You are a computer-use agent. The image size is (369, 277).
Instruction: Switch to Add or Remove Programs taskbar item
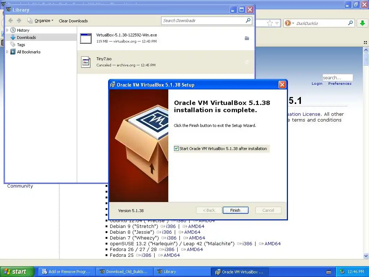coord(66,272)
